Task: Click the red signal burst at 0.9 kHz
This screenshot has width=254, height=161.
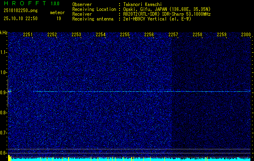Action: tap(9, 91)
